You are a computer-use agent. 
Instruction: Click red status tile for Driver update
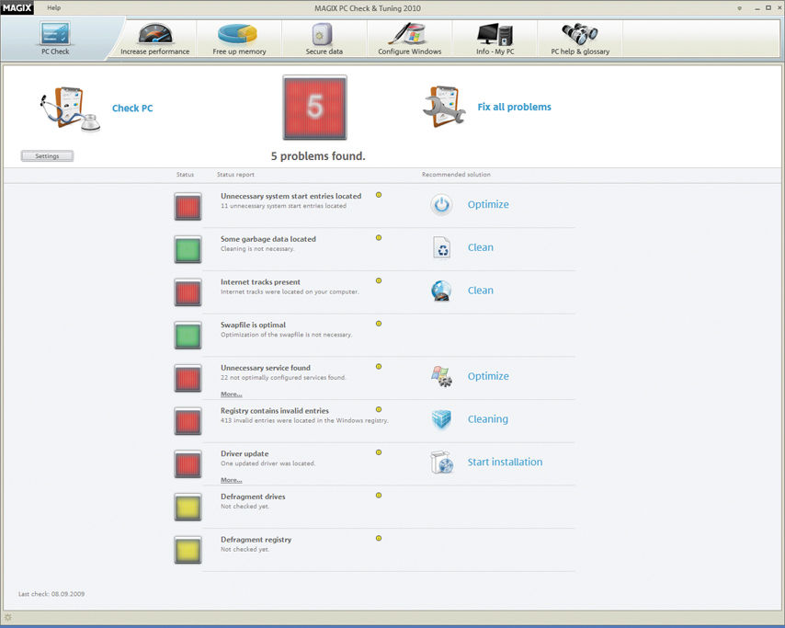[188, 463]
